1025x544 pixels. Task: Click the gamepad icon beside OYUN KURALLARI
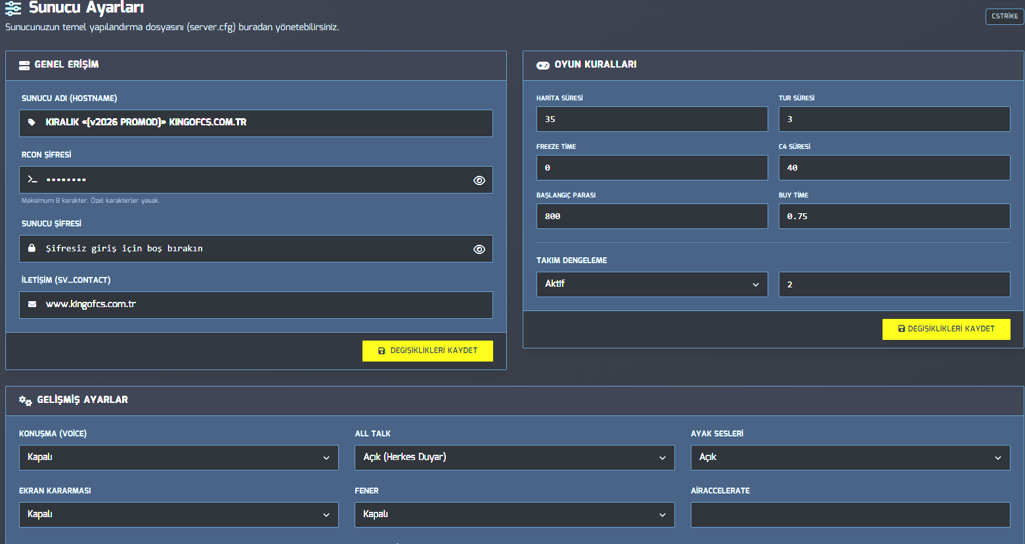pos(543,65)
